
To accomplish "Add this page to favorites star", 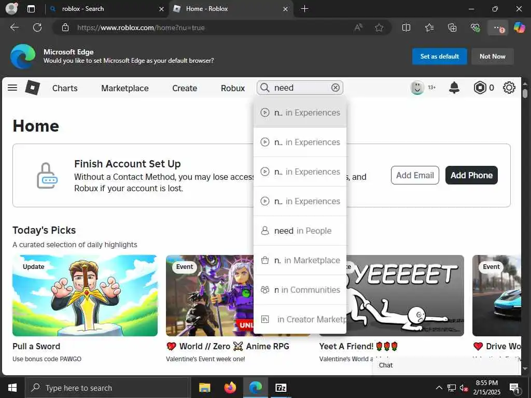I will [379, 28].
